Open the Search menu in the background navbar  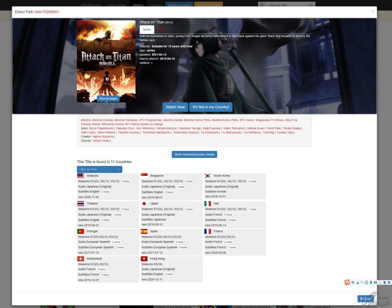(x=138, y=5)
